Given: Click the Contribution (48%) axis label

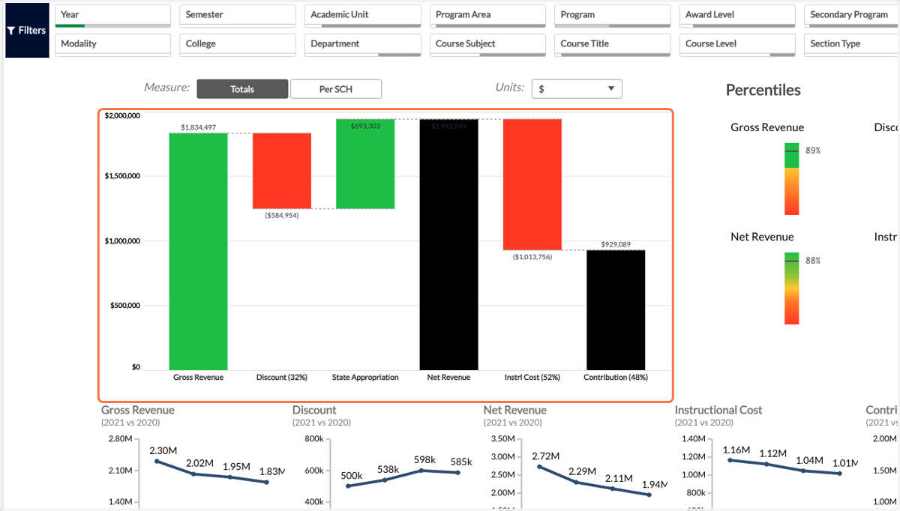Looking at the screenshot, I should point(616,378).
